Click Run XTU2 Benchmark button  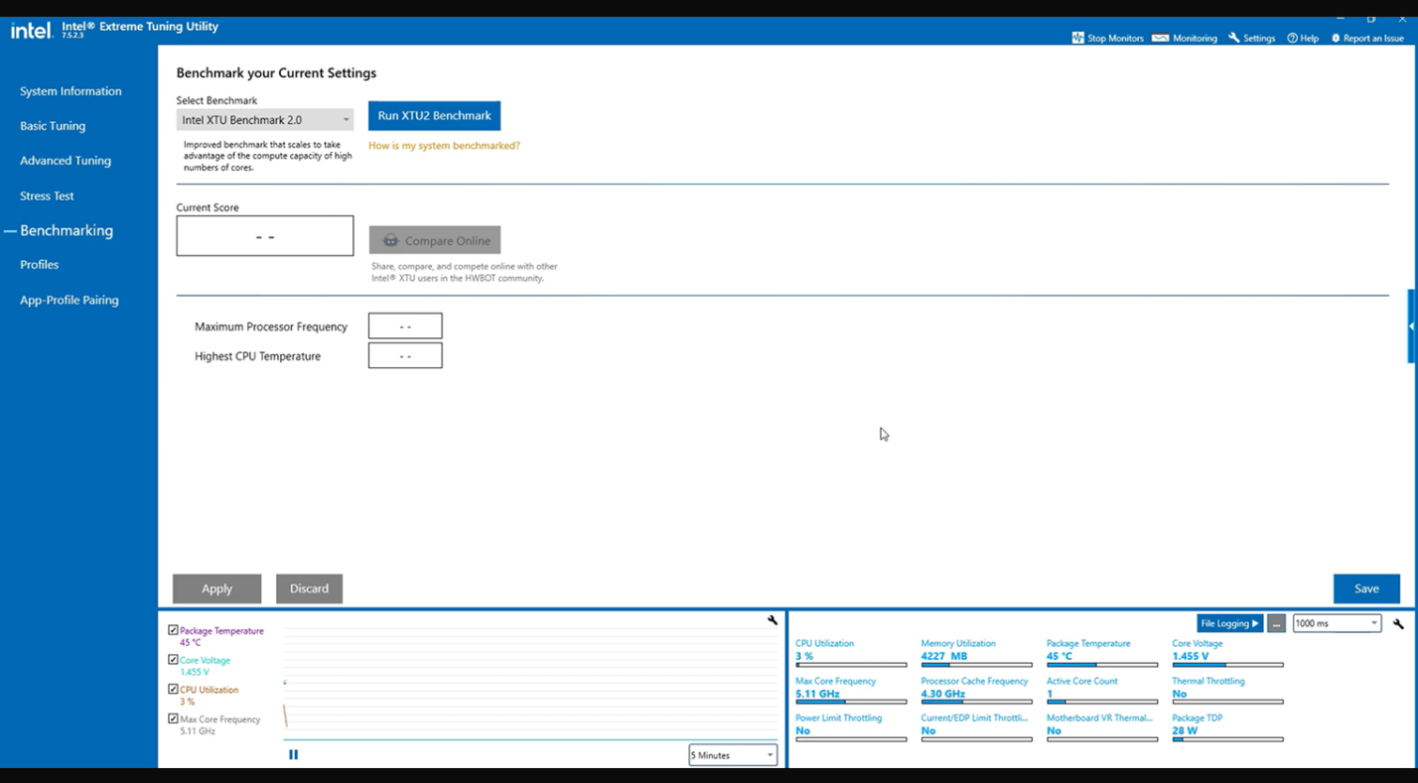click(434, 116)
